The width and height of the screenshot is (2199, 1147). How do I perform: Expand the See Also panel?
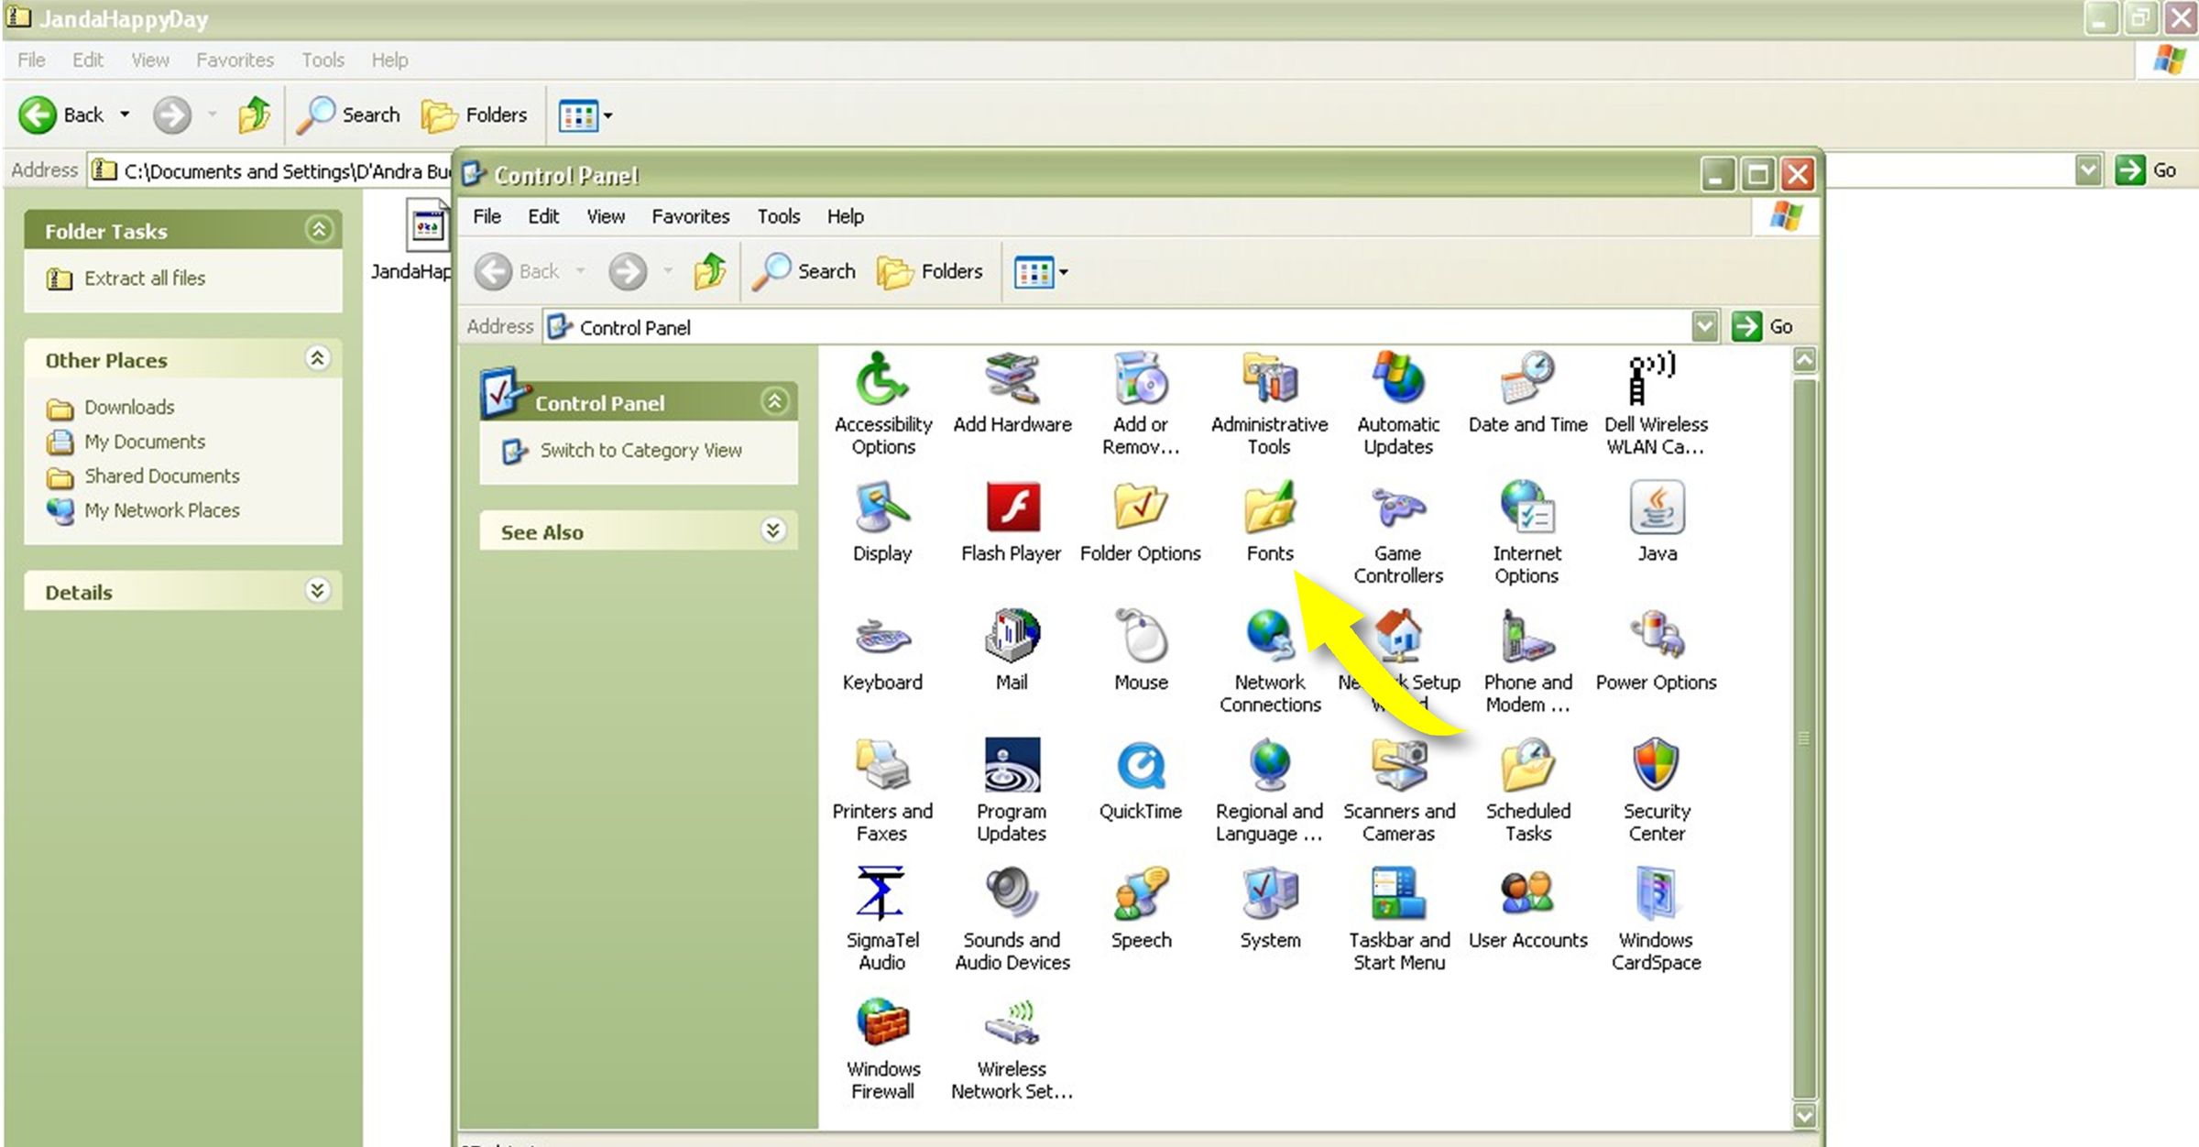[x=773, y=531]
